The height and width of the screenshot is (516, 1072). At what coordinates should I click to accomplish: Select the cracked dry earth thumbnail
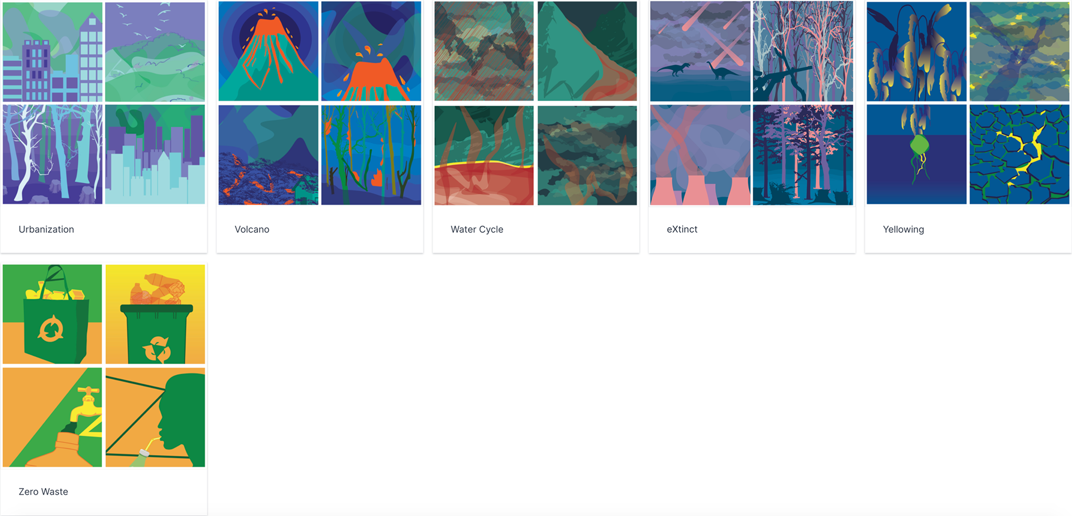[1020, 155]
